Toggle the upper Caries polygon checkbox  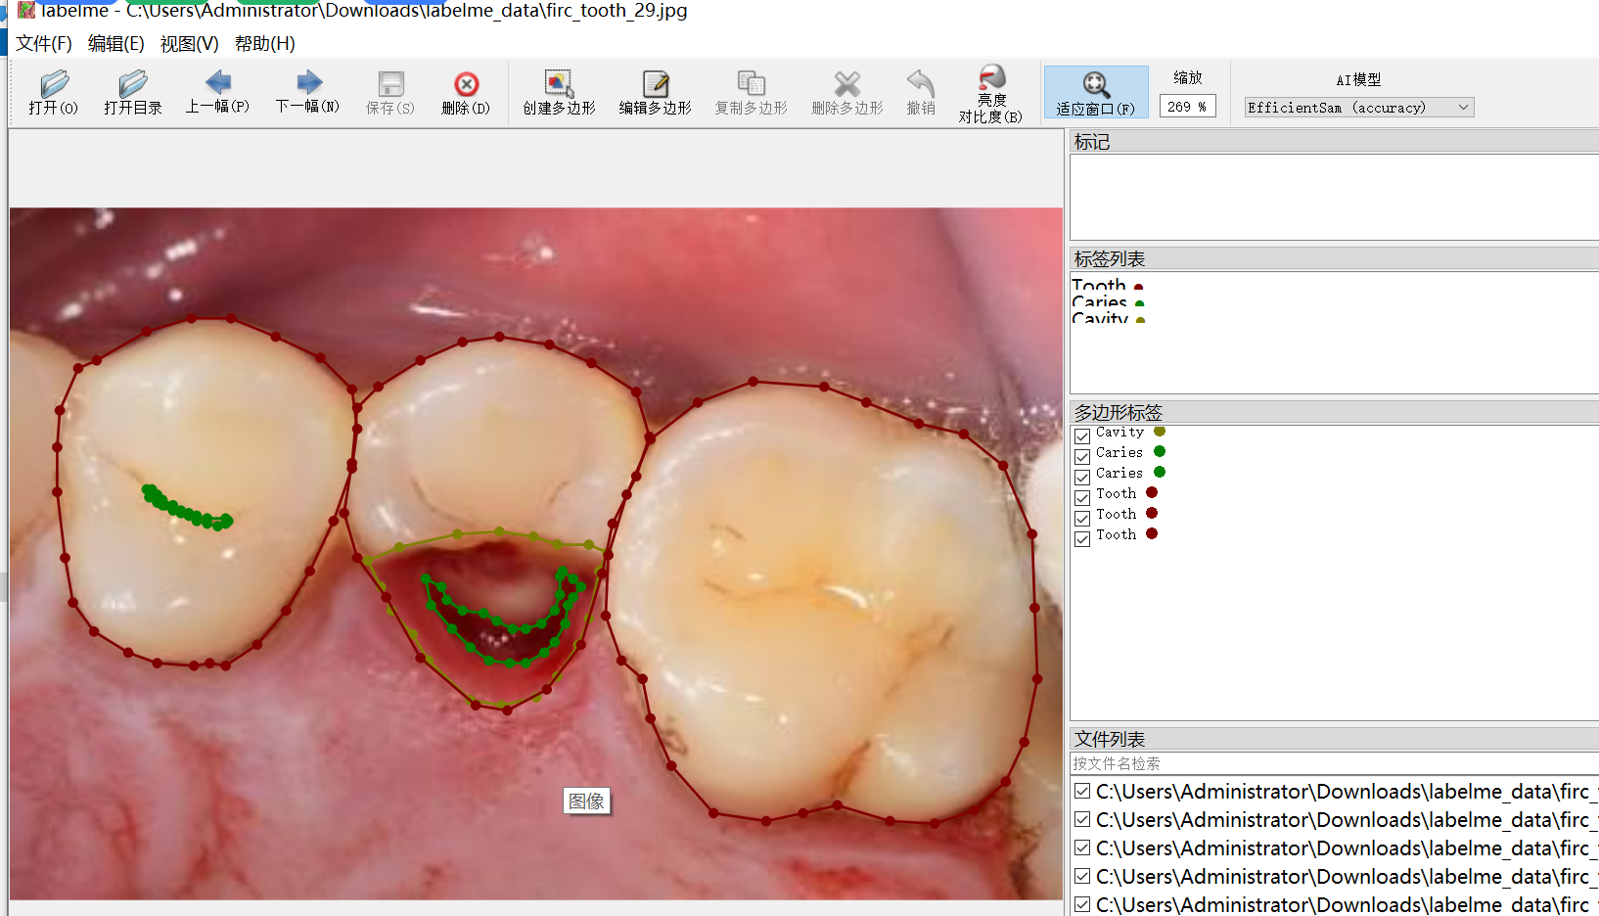point(1082,457)
